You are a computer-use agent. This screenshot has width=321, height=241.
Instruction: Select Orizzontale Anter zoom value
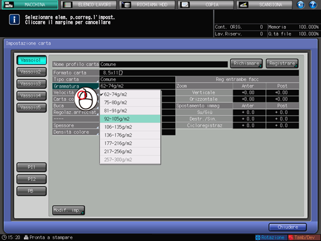(x=249, y=99)
